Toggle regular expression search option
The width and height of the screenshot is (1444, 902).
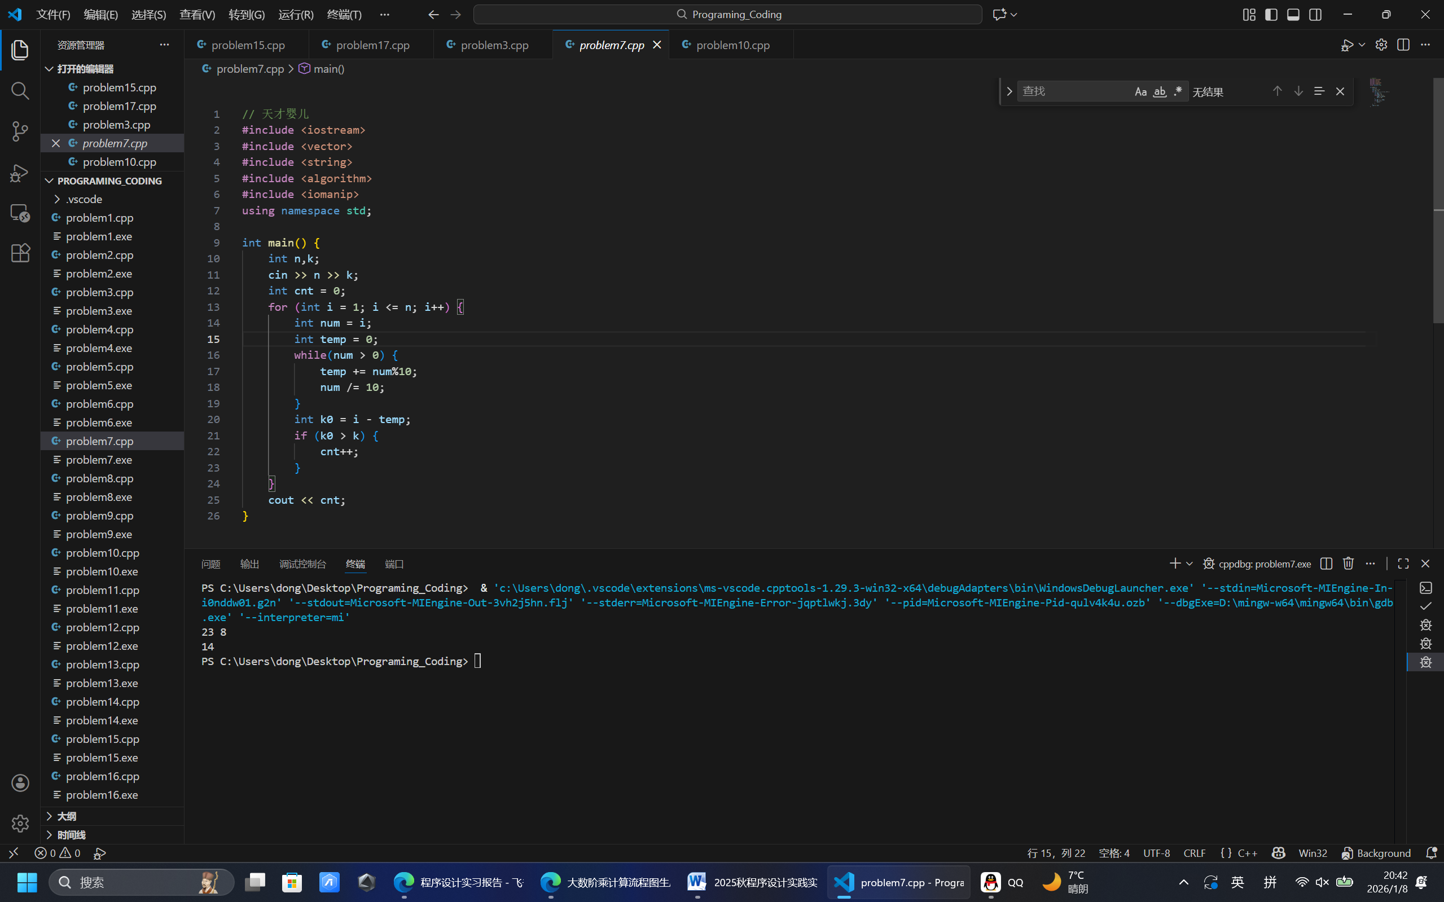tap(1178, 91)
